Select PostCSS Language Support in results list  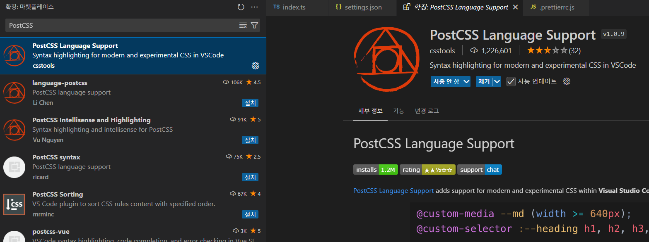[133, 56]
